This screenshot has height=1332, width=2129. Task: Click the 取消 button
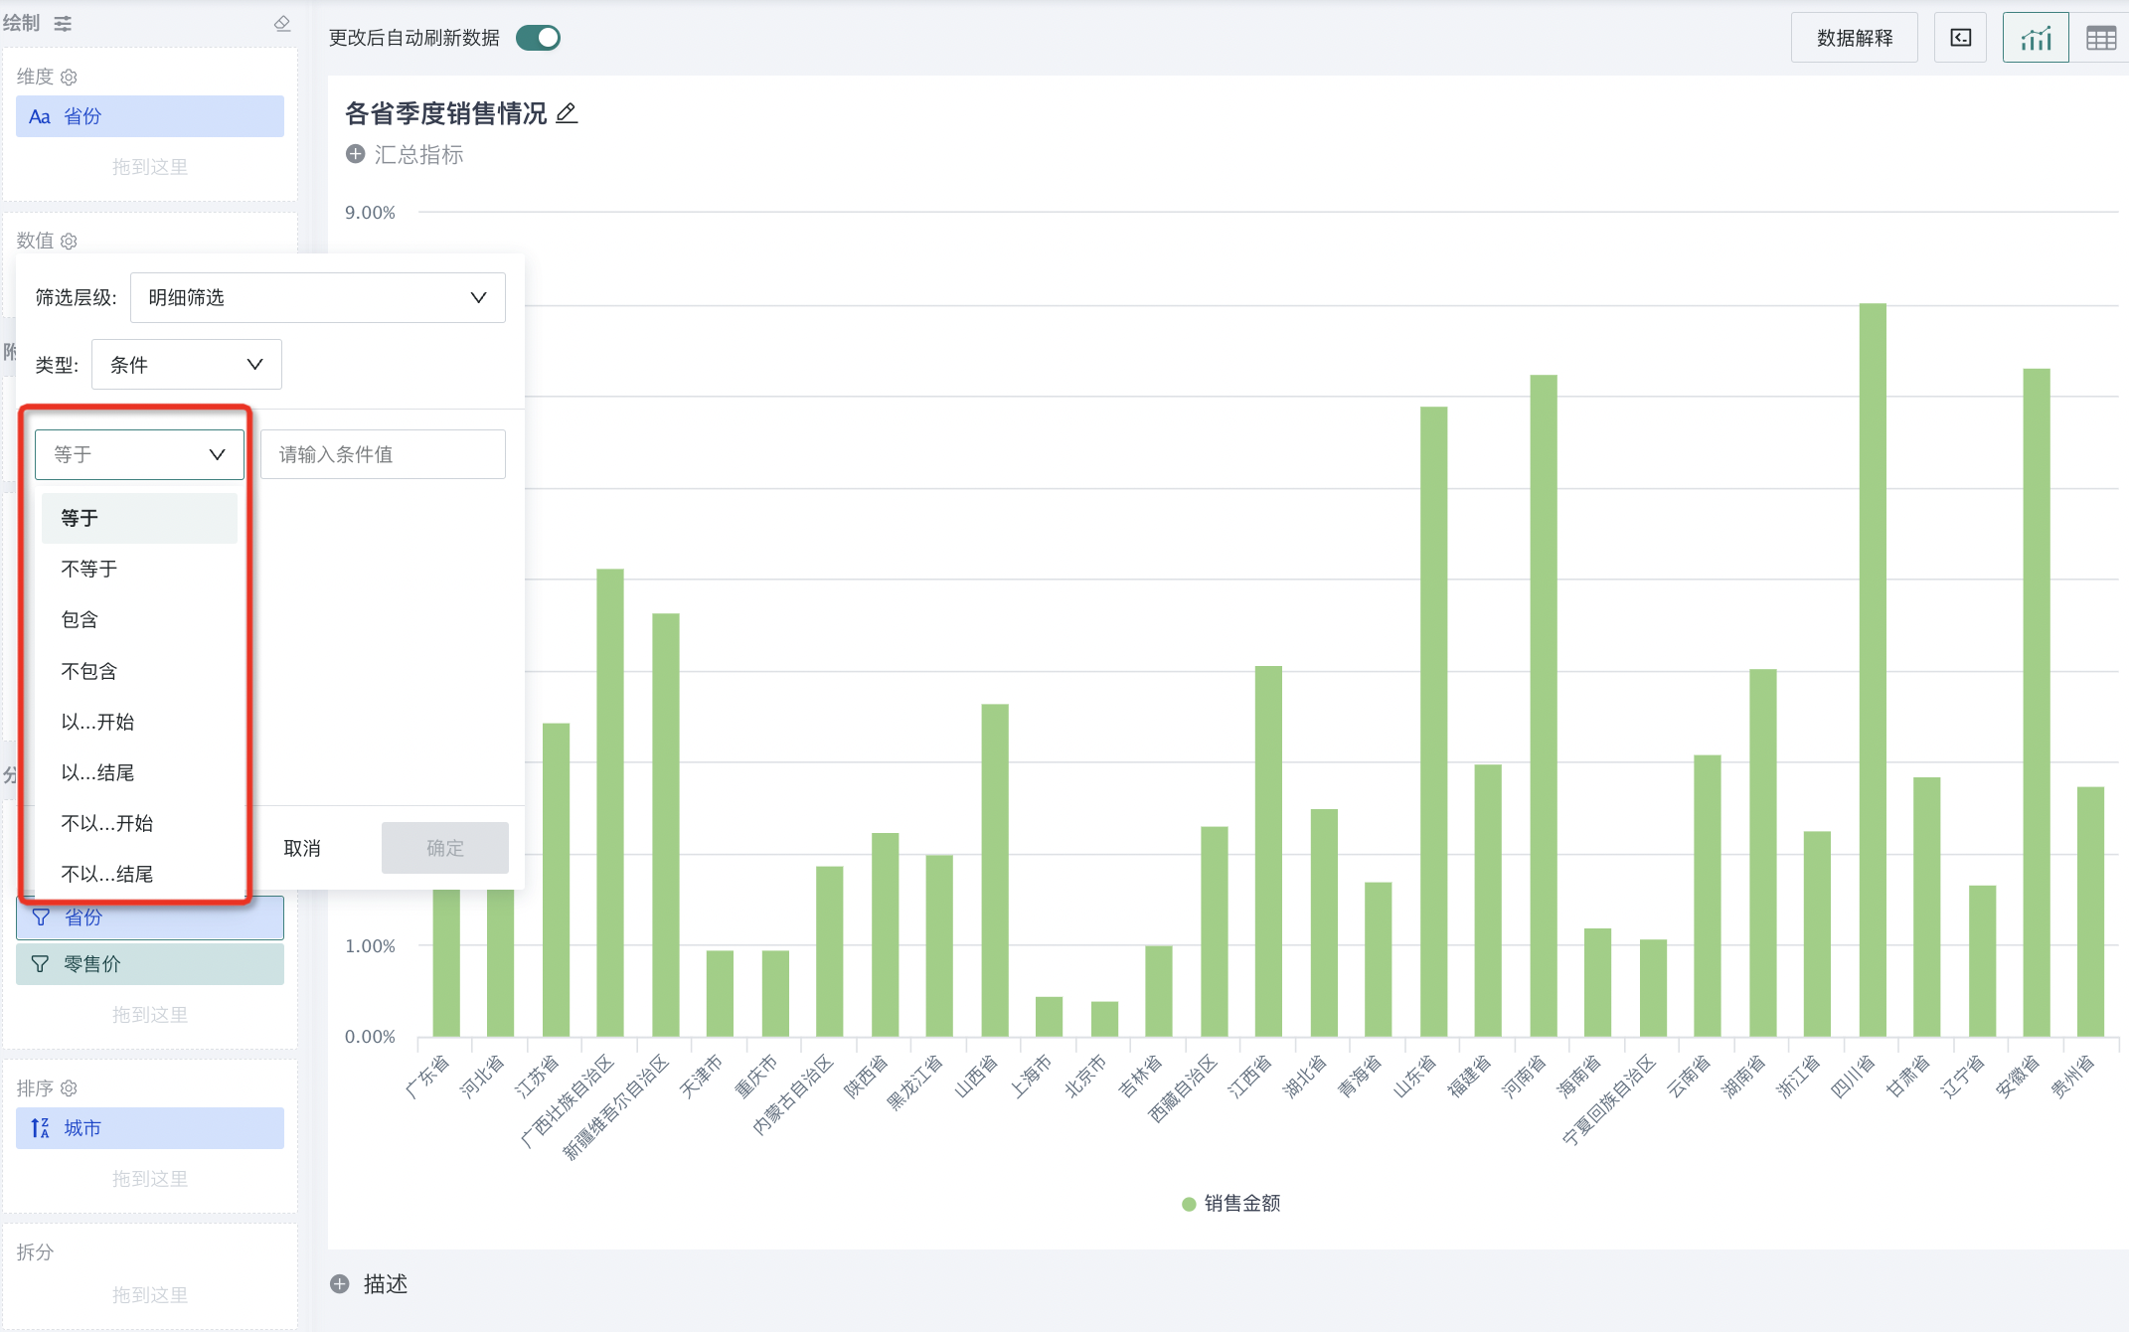(302, 848)
